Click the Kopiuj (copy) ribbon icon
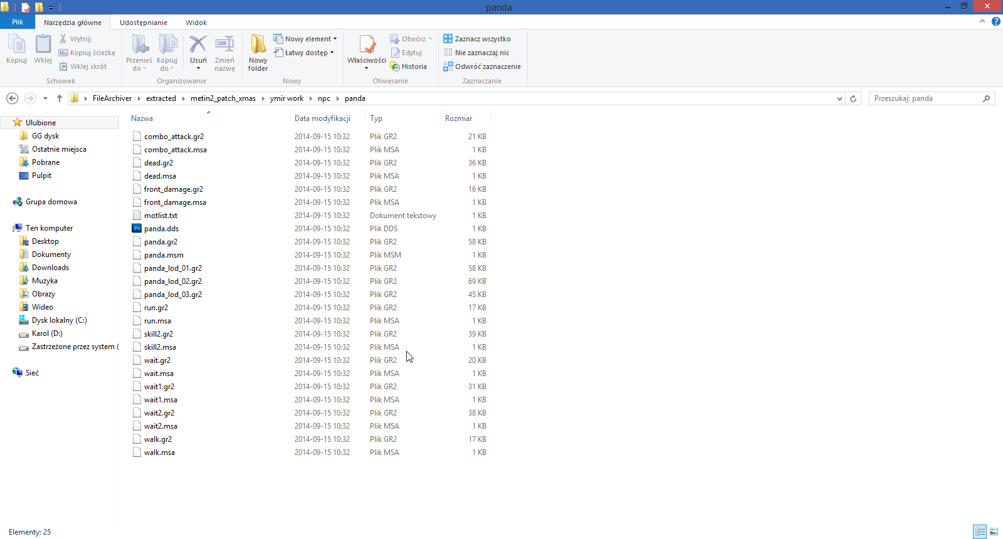This screenshot has height=539, width=1003. tap(16, 45)
